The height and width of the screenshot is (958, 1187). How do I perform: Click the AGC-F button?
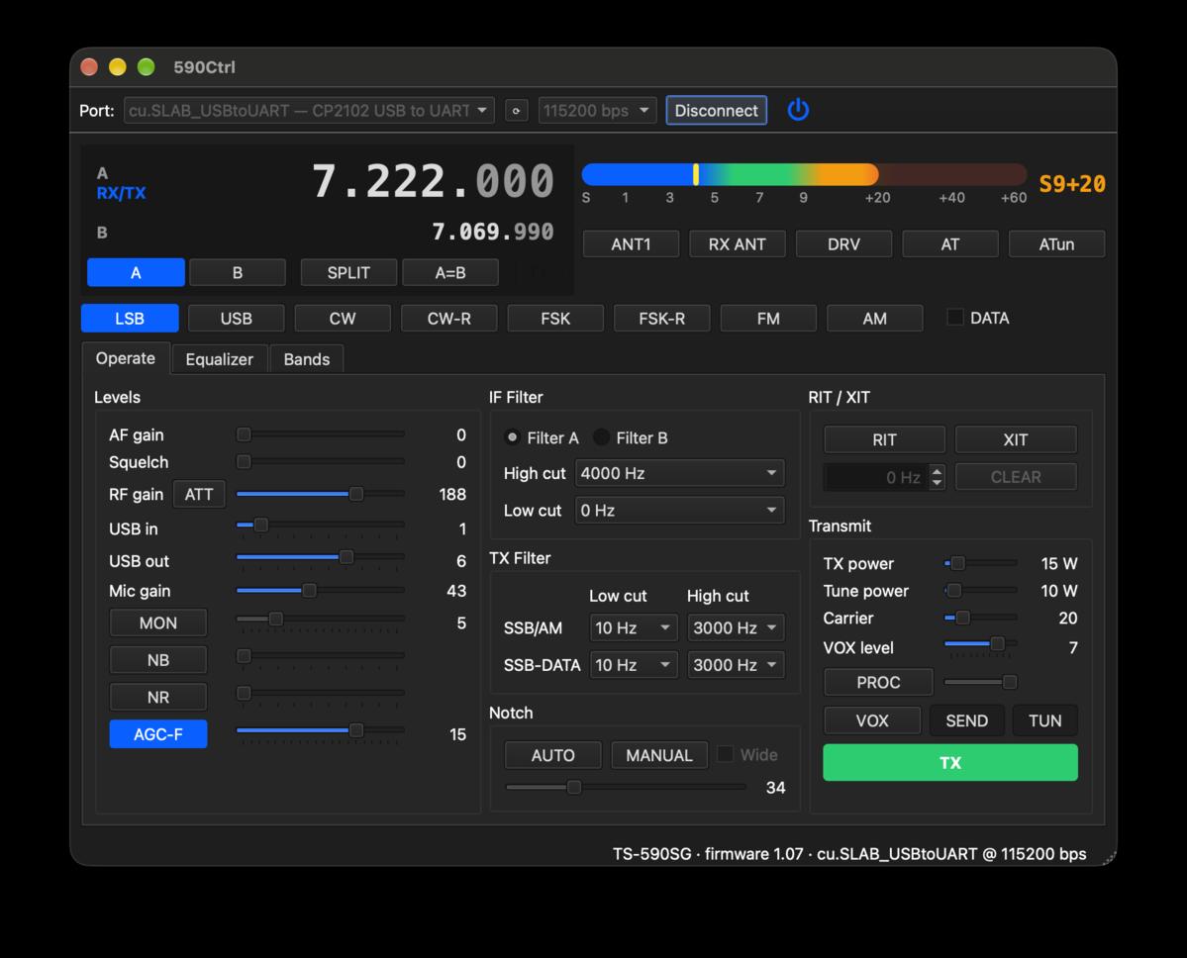click(x=158, y=734)
